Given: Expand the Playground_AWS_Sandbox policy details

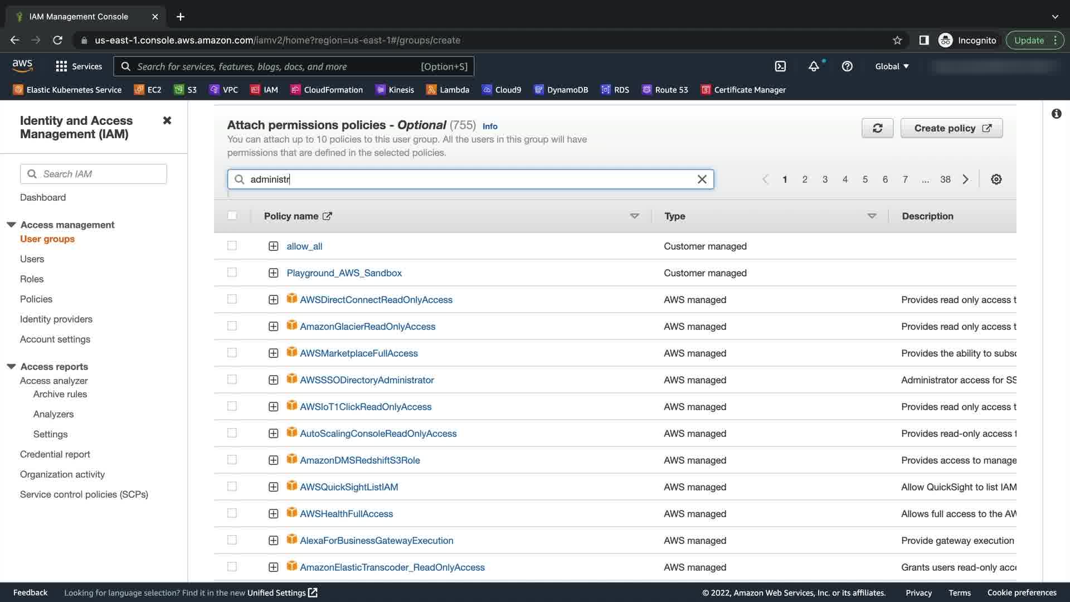Looking at the screenshot, I should tap(273, 273).
